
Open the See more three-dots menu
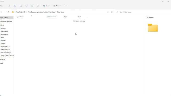coord(66,6)
